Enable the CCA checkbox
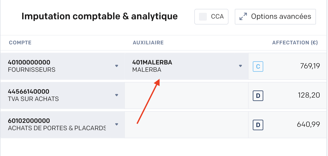Viewport: 328px width, 156px height. point(203,17)
